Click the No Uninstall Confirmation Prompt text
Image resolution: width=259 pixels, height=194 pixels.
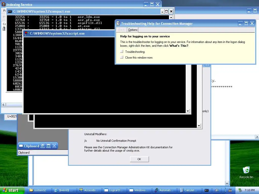116,140
